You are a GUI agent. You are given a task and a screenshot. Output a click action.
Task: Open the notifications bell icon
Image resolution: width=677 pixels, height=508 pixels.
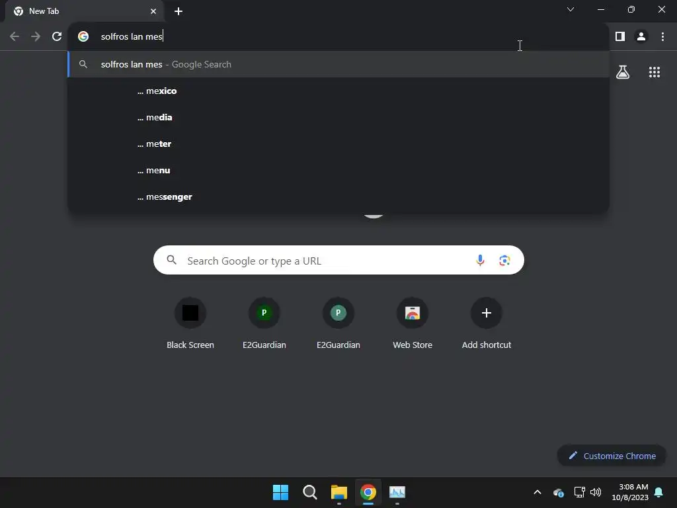pos(659,492)
